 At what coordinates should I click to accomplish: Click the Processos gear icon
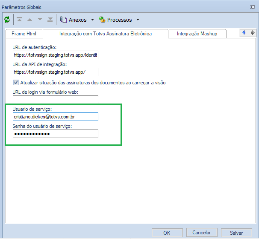pos(102,20)
